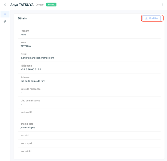
Task: Click the Modifier edit button
Action: pos(152,18)
